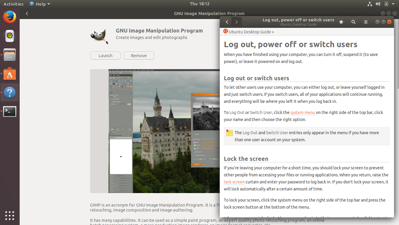Click Activities in the top bar

[x=13, y=4]
